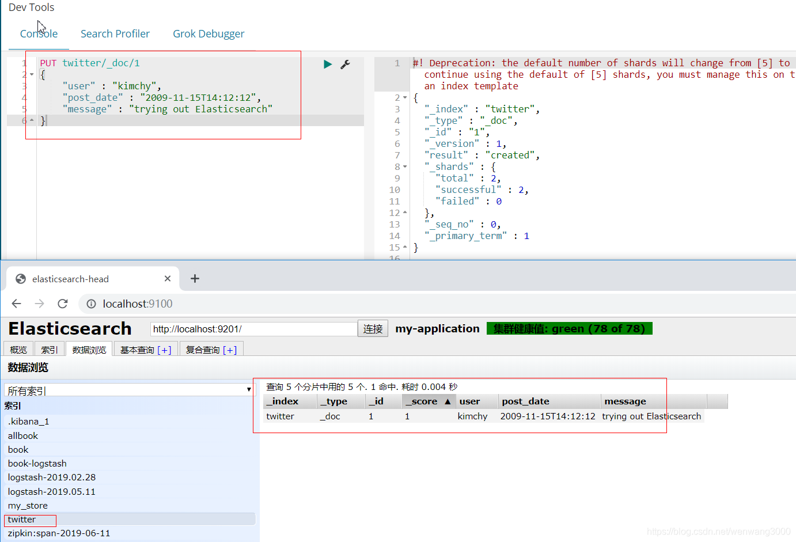The height and width of the screenshot is (542, 796).
Task: Select the my_store index
Action: pos(130,506)
